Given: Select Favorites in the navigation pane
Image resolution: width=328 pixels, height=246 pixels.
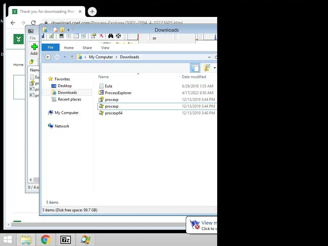Looking at the screenshot, I should coord(62,79).
